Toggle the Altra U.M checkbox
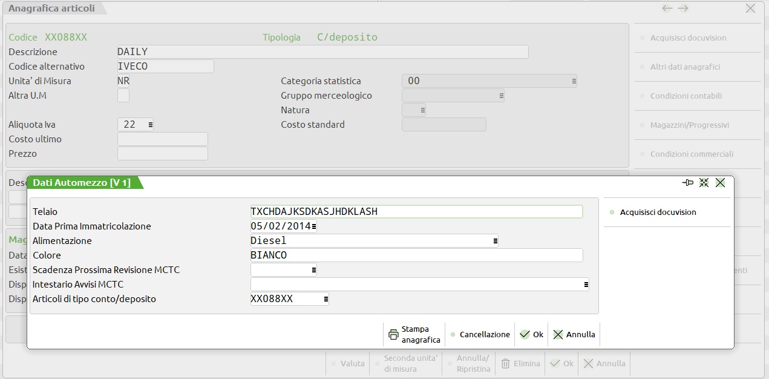769x379 pixels. (x=123, y=96)
